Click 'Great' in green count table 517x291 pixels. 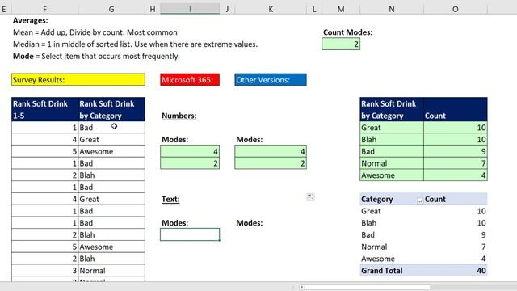(x=392, y=128)
